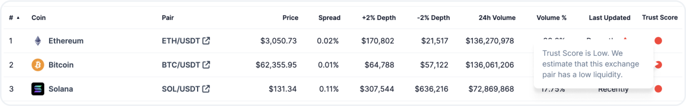686x106 pixels.
Task: Open BTC/USDT external link icon
Action: pos(206,65)
